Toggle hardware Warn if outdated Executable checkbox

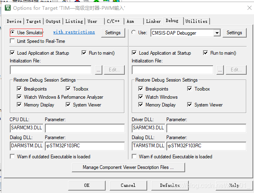tap(134, 157)
